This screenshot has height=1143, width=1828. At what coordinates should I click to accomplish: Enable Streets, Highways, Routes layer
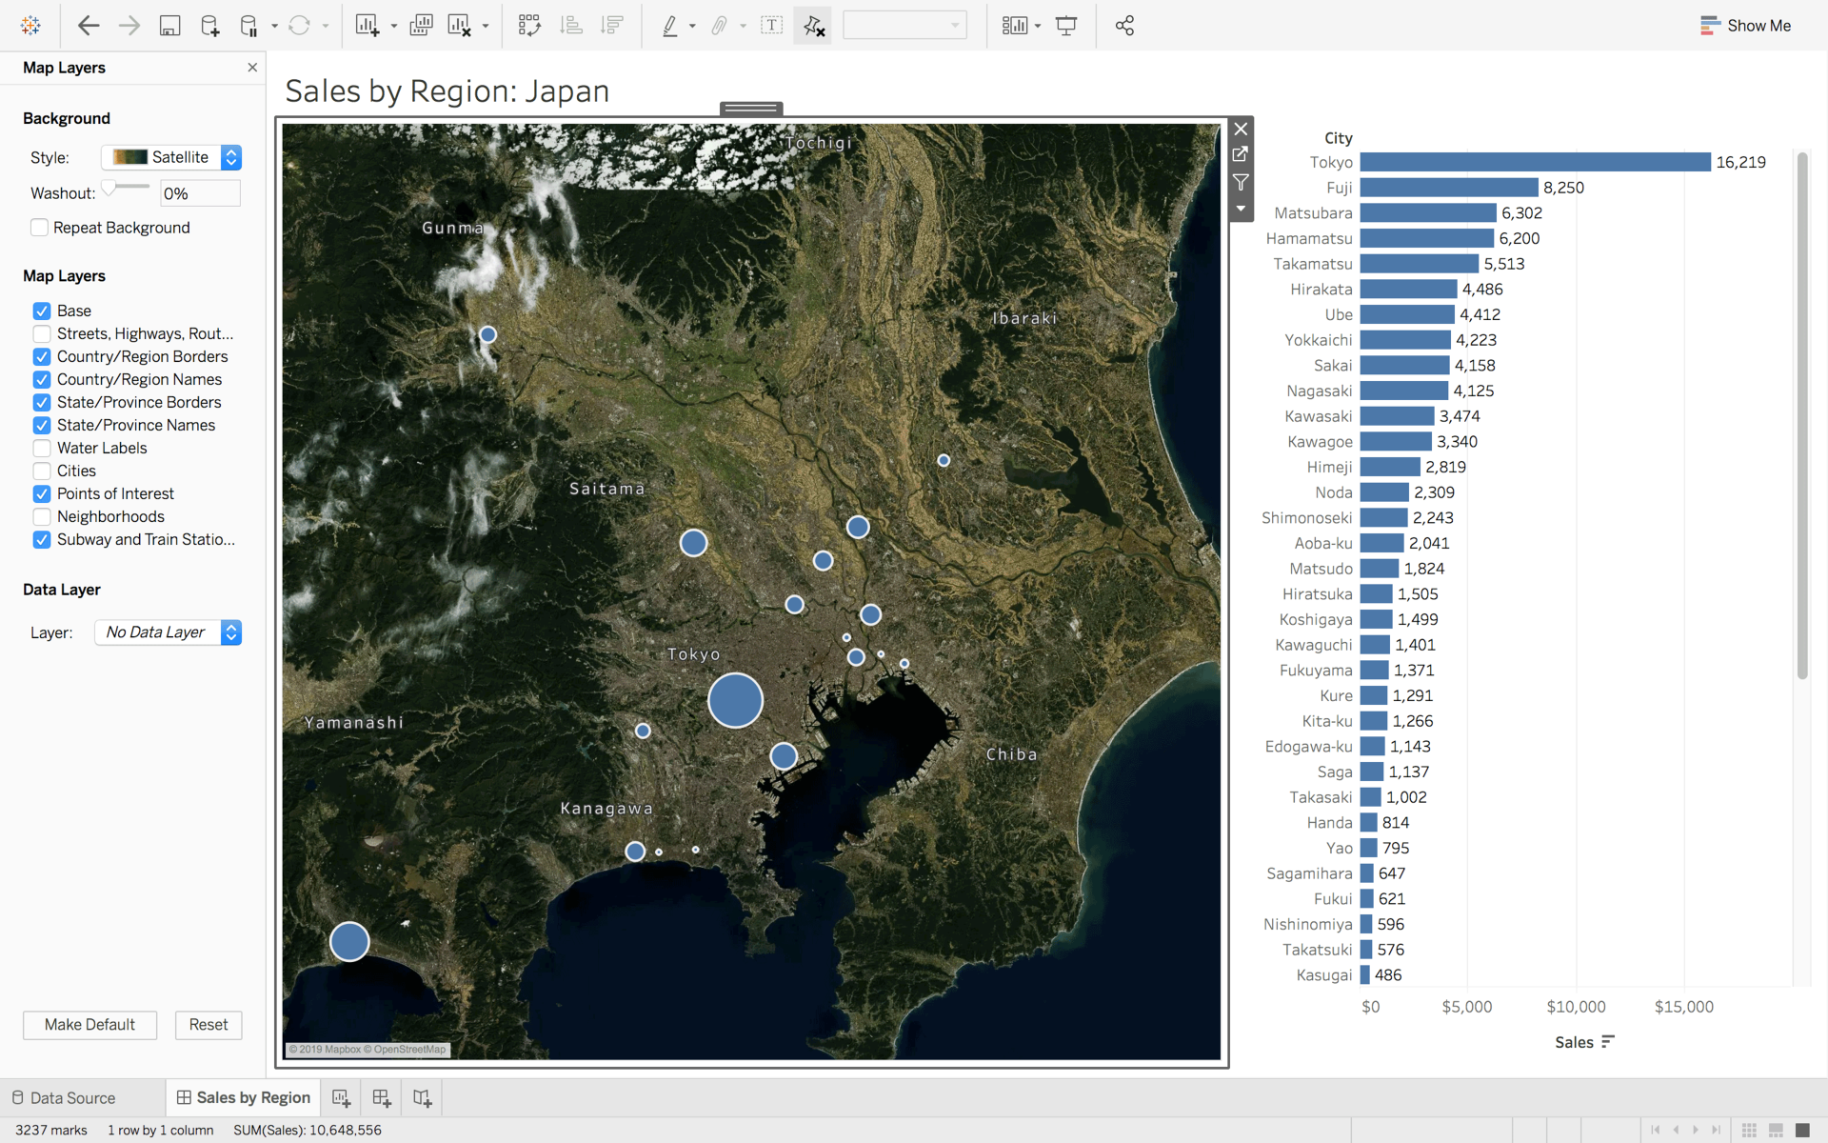[42, 333]
